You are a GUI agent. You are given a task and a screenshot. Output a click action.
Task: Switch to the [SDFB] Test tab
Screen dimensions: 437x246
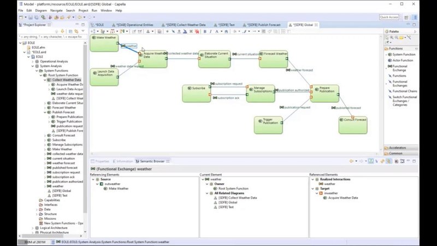(x=226, y=25)
